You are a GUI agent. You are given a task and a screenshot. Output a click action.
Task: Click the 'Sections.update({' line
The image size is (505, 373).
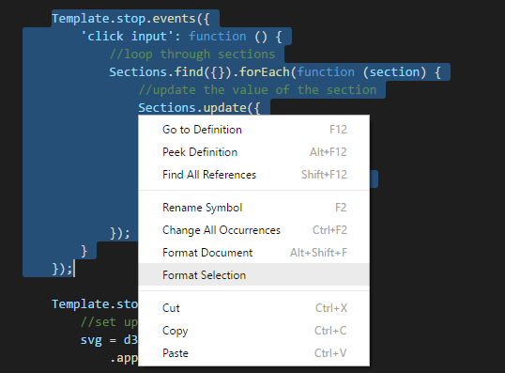(199, 108)
